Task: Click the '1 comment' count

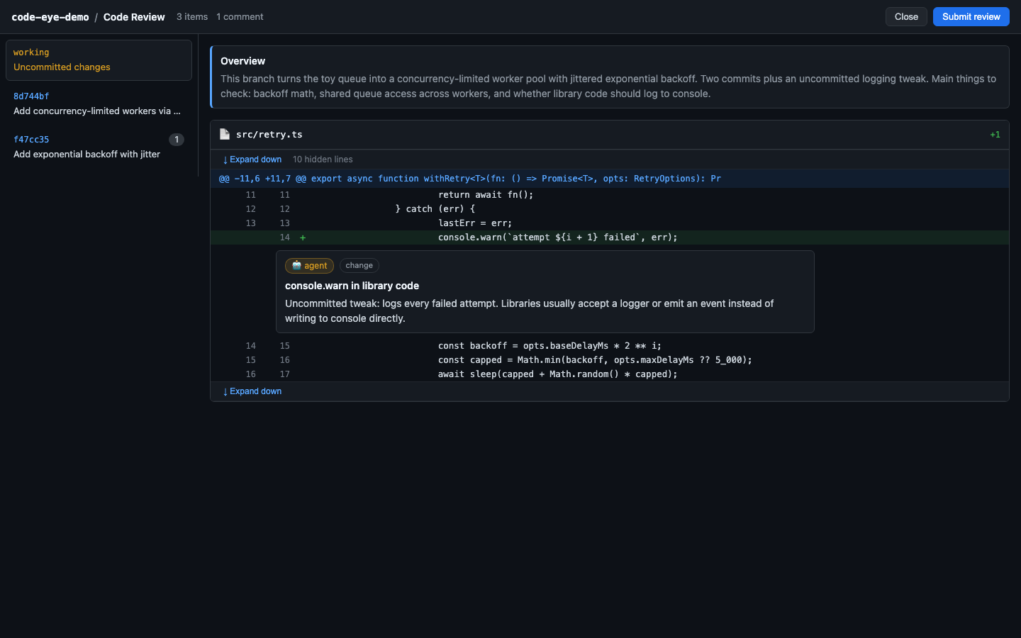Action: (x=240, y=17)
